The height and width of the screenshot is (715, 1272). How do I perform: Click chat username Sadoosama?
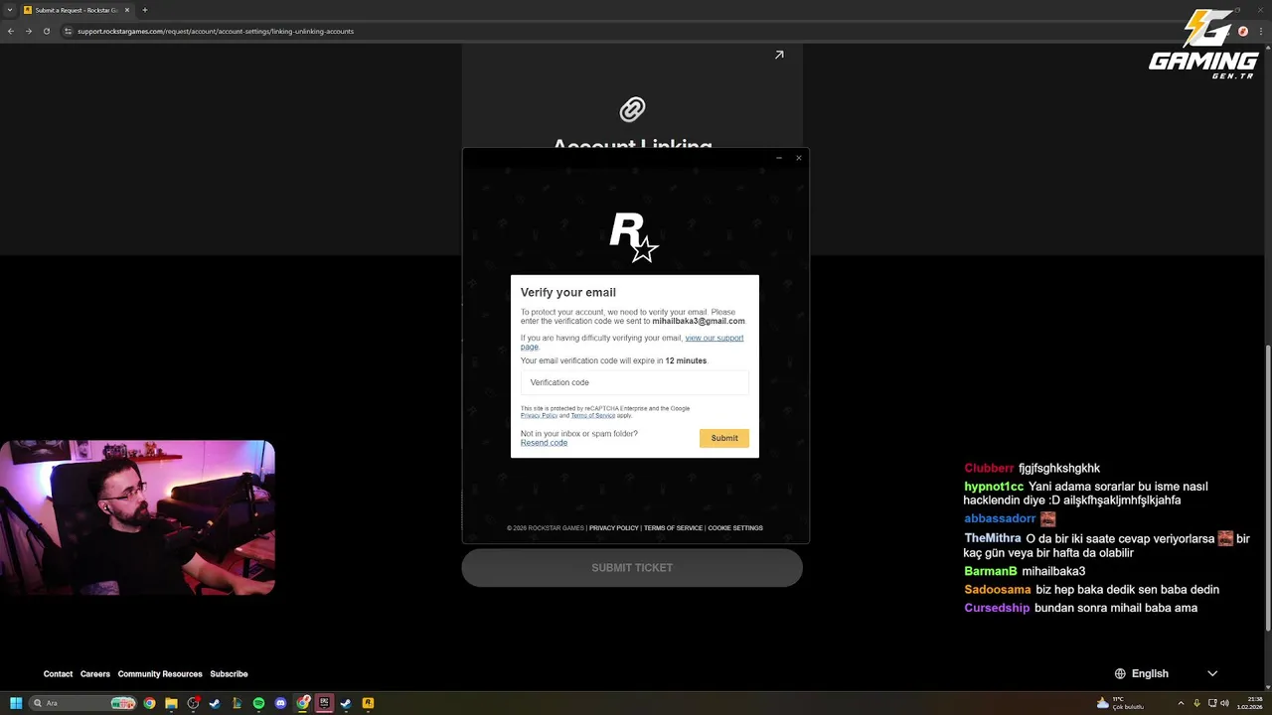click(998, 590)
